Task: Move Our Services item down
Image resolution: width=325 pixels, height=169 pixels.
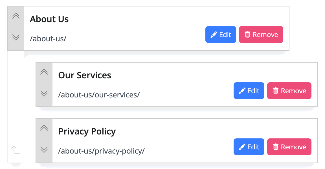Action: pos(44,93)
